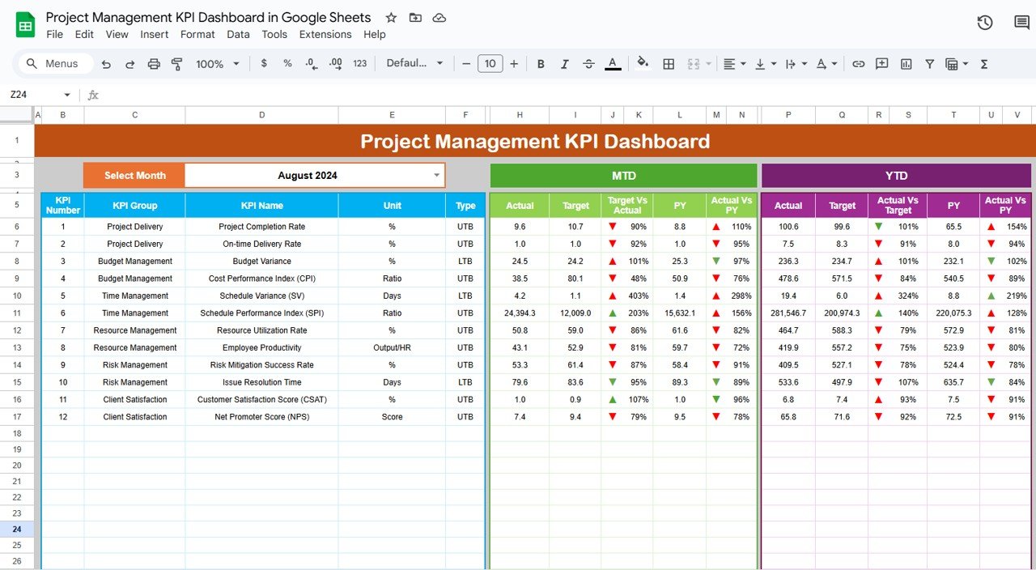The image size is (1036, 570).
Task: Open the Extensions menu
Action: pyautogui.click(x=325, y=35)
